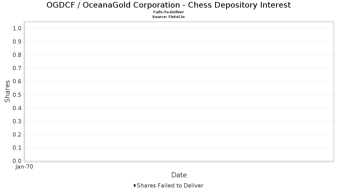Select the 0.2 y-axis tick label

[17, 135]
